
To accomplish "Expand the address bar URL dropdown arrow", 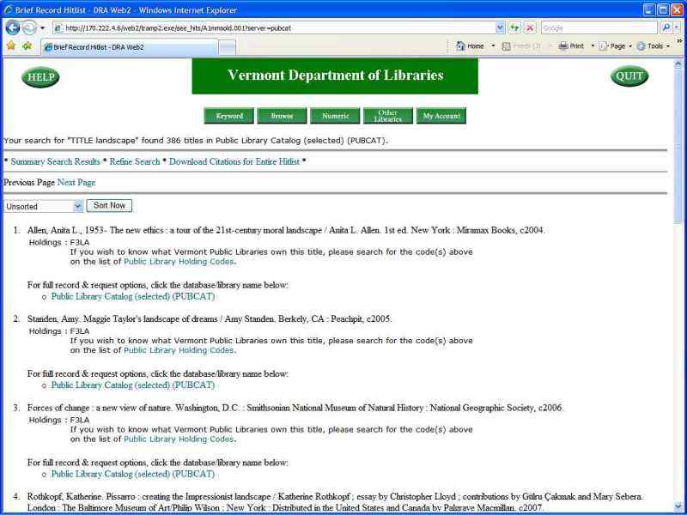I will pos(501,28).
